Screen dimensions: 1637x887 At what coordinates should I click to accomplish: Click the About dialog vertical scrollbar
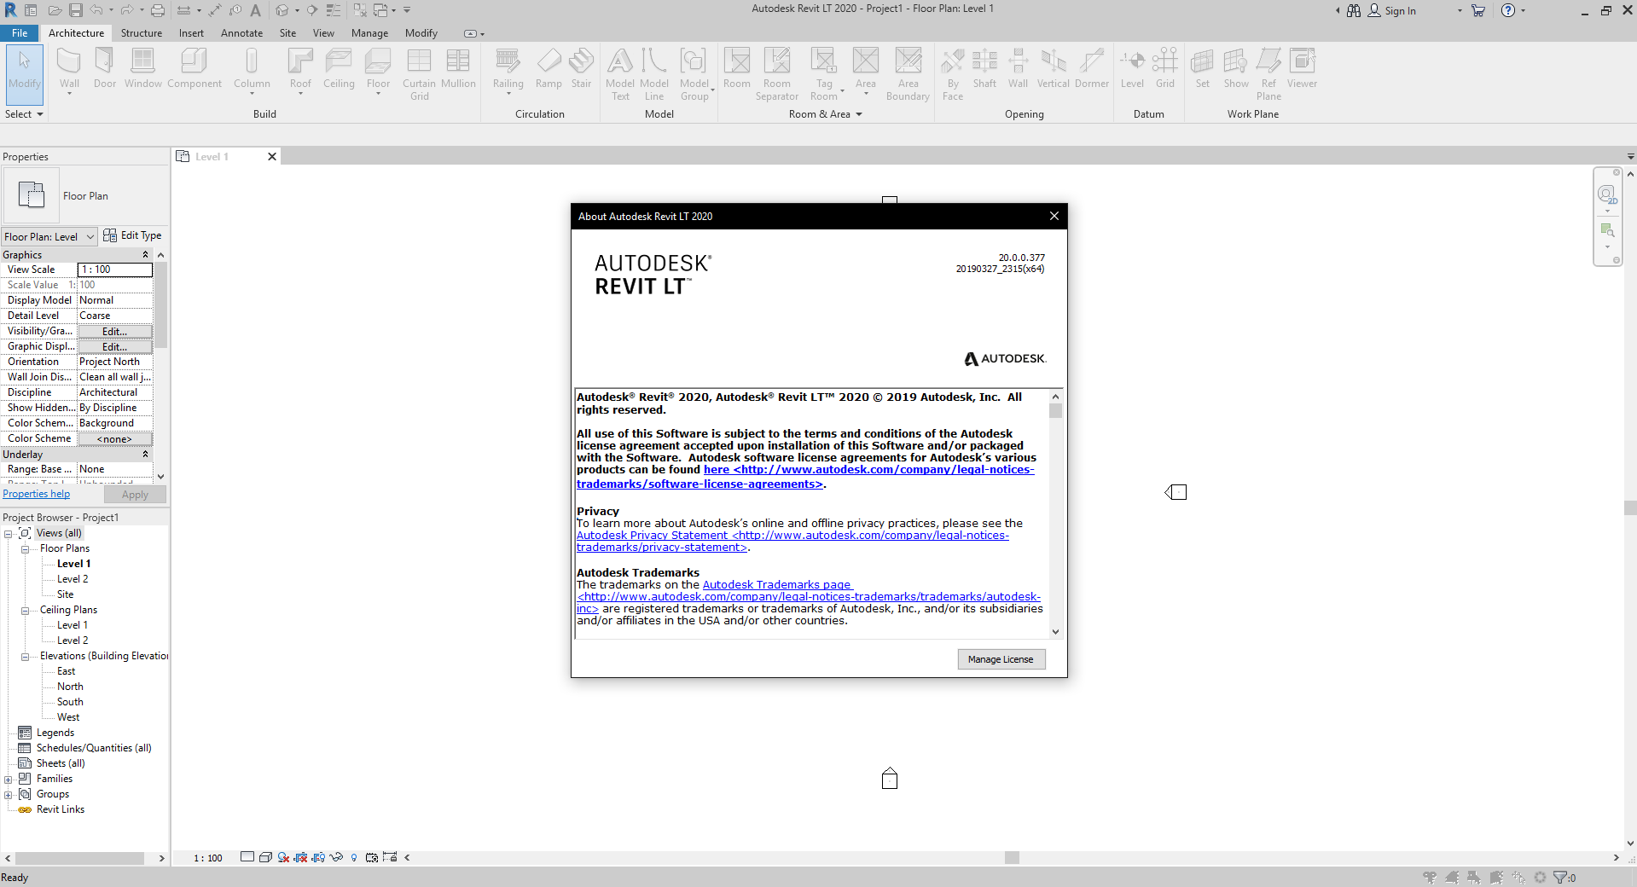(1055, 514)
